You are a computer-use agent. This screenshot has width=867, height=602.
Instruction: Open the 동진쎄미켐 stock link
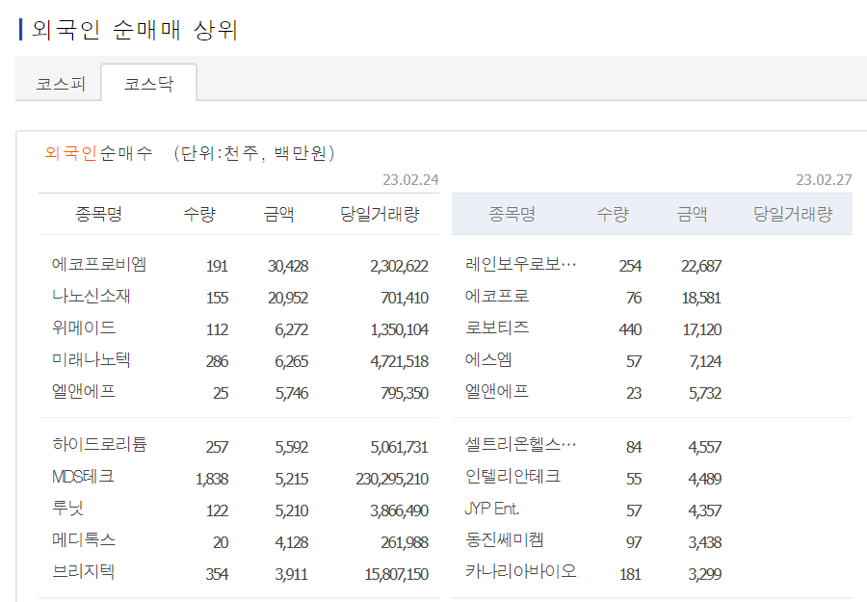pyautogui.click(x=504, y=540)
